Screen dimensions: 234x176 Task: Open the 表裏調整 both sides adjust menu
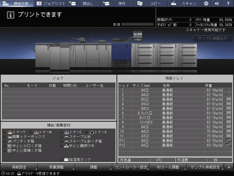56,167
